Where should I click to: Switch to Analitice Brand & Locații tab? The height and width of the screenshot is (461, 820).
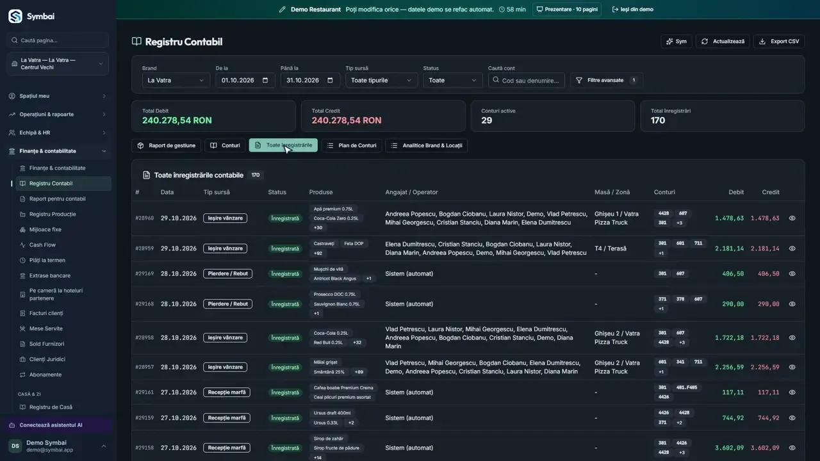(426, 145)
